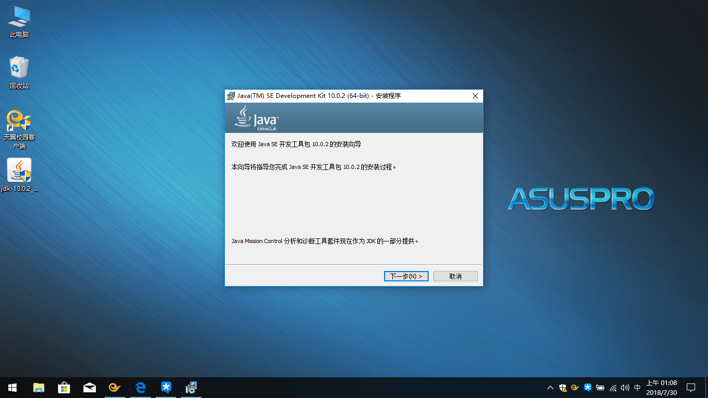
Task: Select the 天翼校园客户端 desktop shortcut
Action: click(x=19, y=130)
